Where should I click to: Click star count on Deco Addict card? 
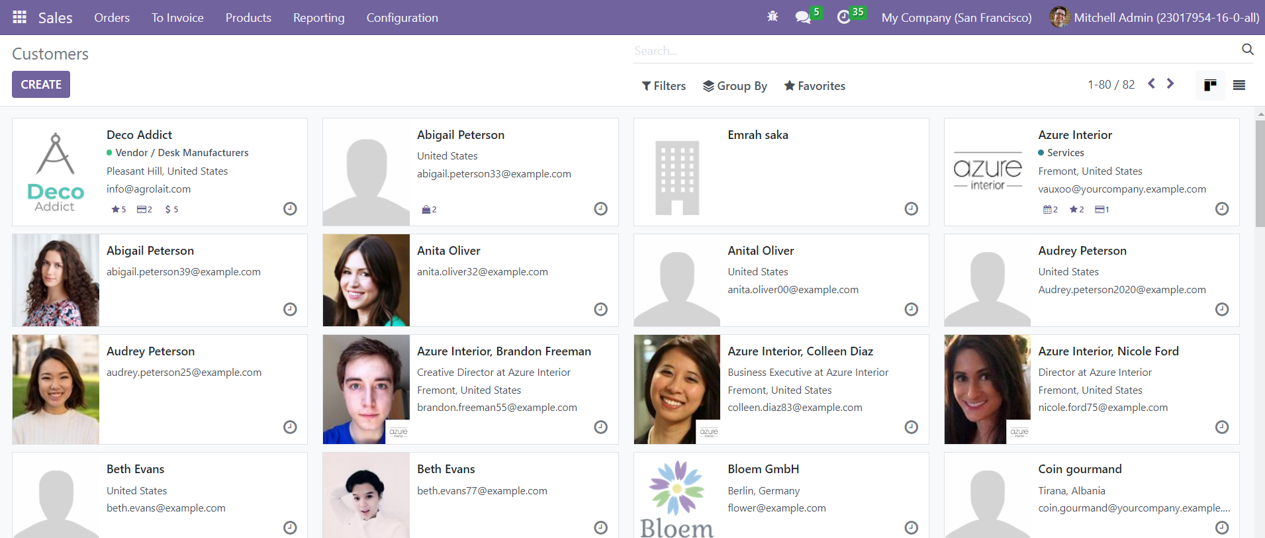118,209
